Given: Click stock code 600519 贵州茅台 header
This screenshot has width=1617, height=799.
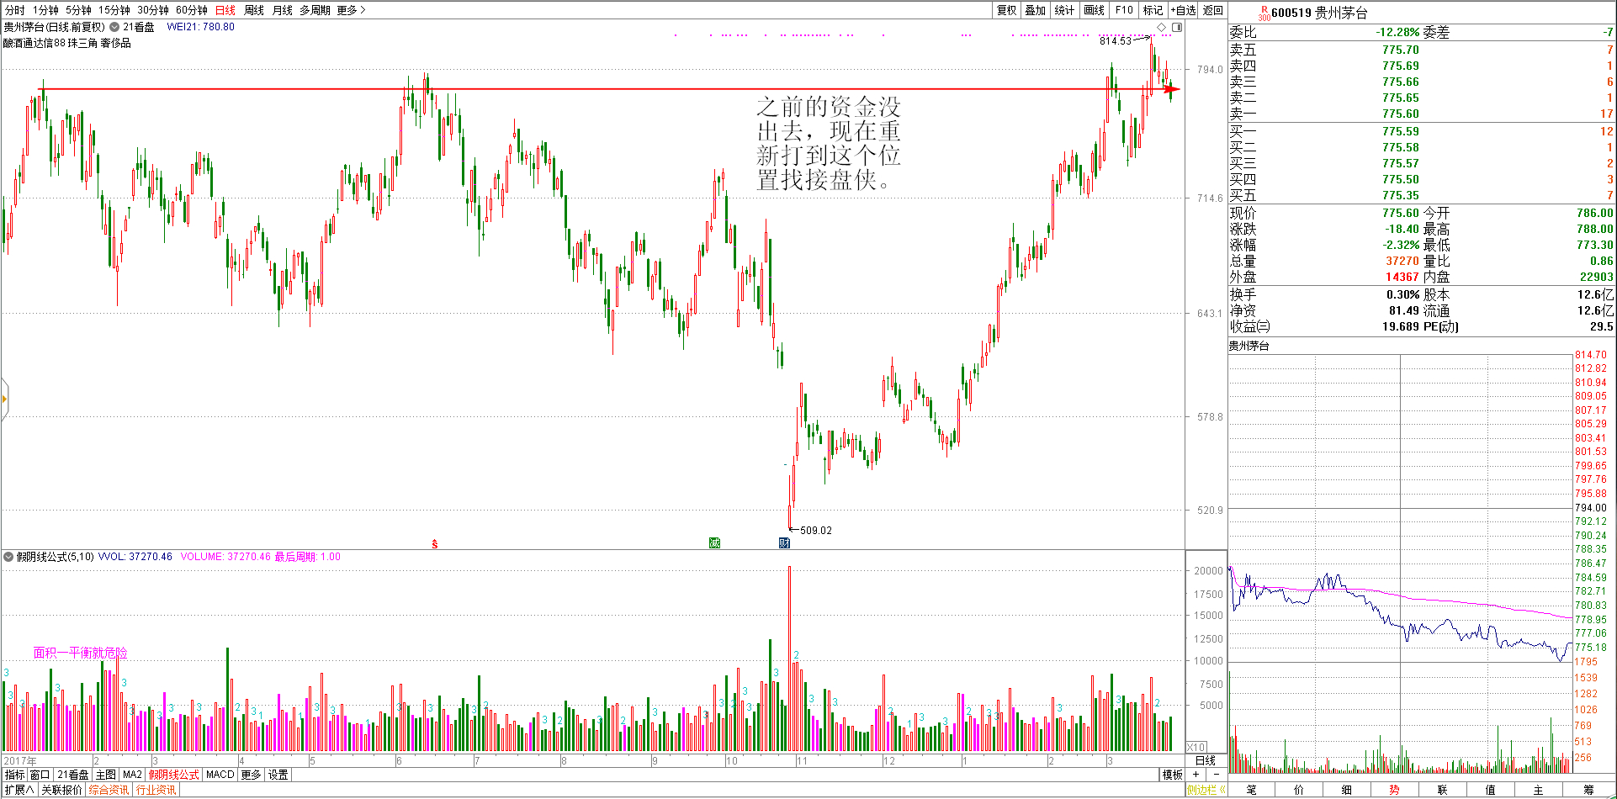Looking at the screenshot, I should tap(1319, 13).
